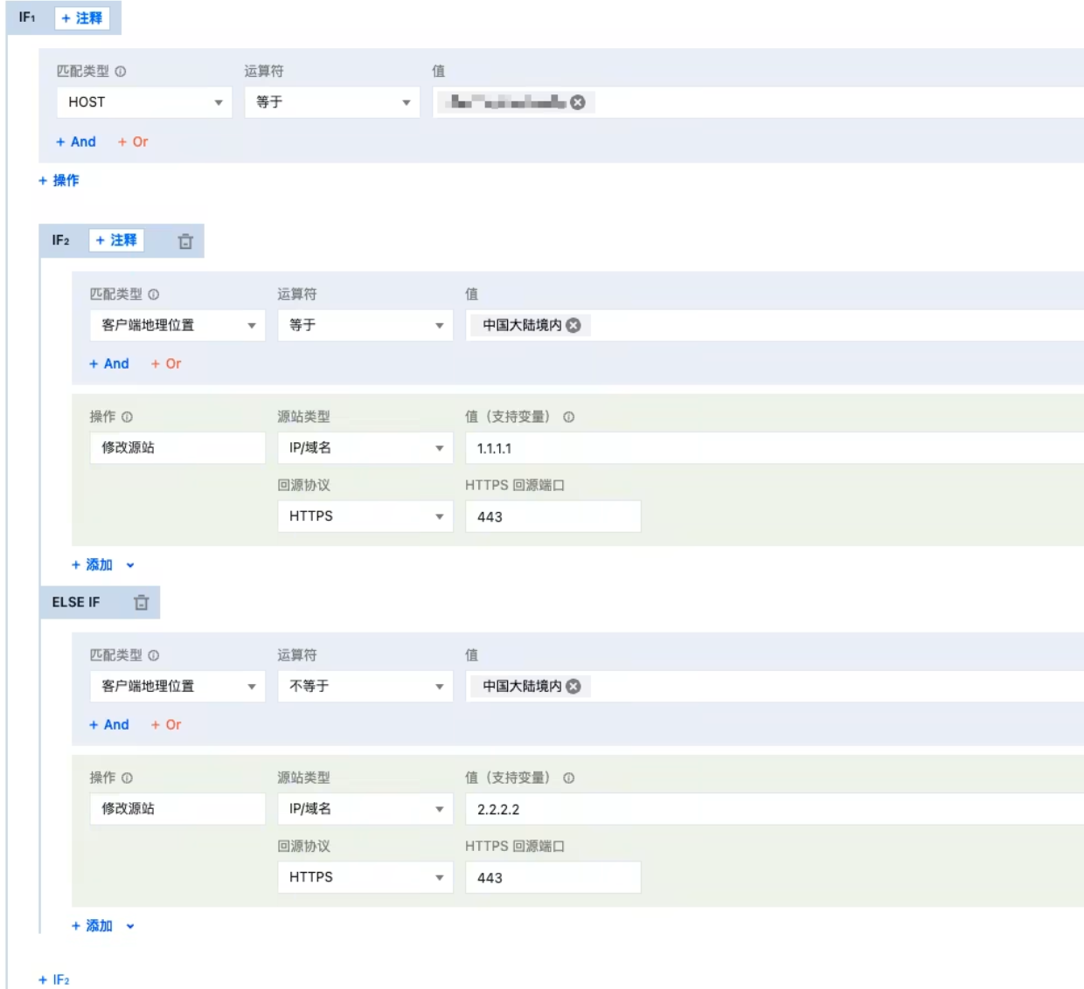Open the 不等于 operator dropdown
Screen dimensions: 1084x989
(365, 686)
